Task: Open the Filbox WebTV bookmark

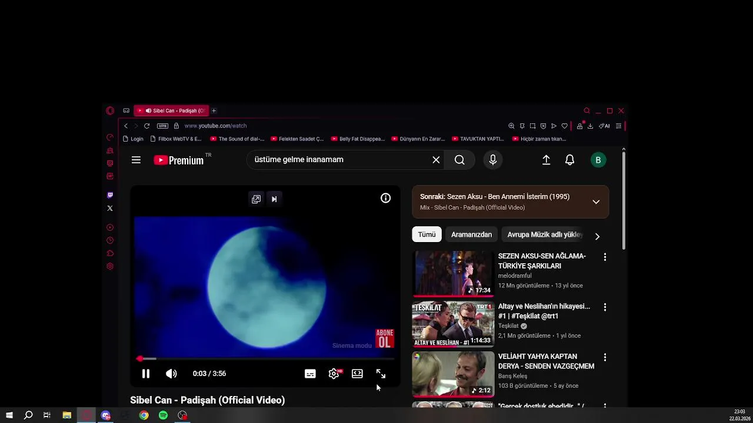Action: (x=176, y=139)
